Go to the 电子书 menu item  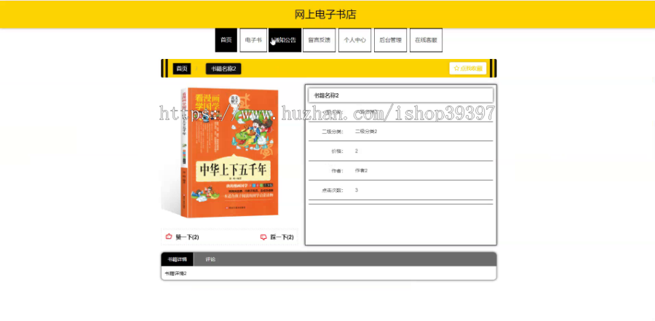click(253, 40)
